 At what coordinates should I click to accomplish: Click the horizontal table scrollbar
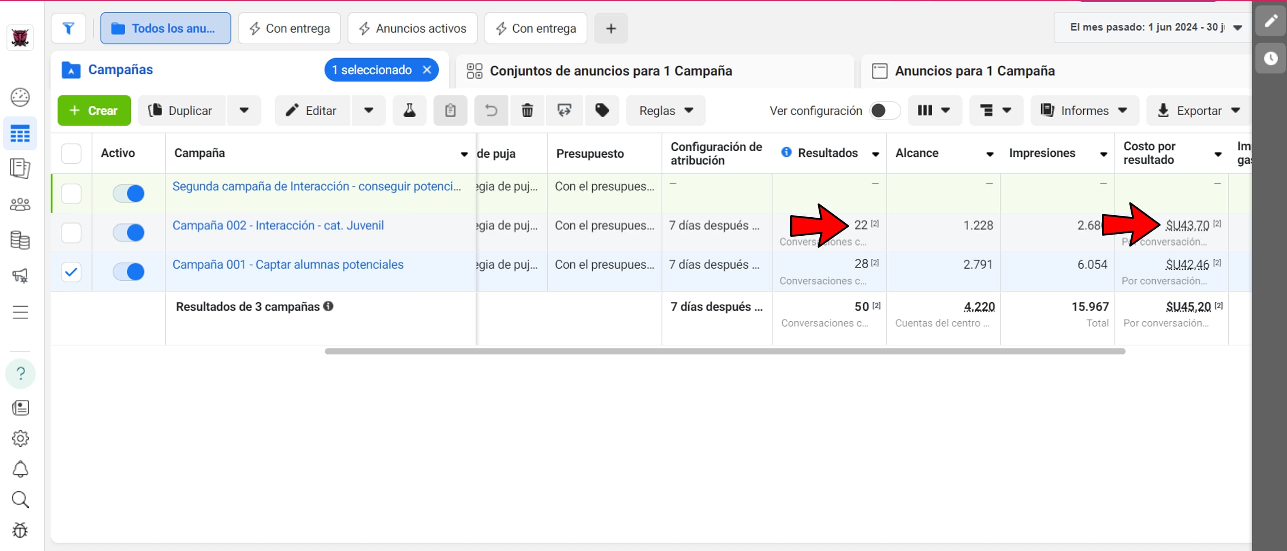pyautogui.click(x=724, y=351)
